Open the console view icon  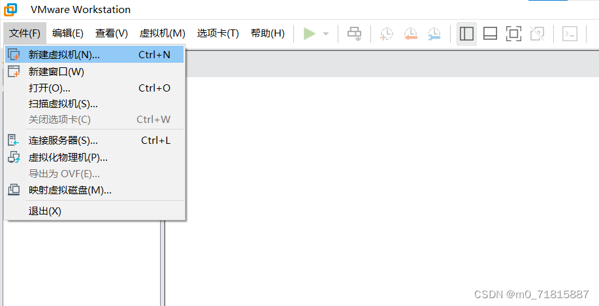[570, 33]
